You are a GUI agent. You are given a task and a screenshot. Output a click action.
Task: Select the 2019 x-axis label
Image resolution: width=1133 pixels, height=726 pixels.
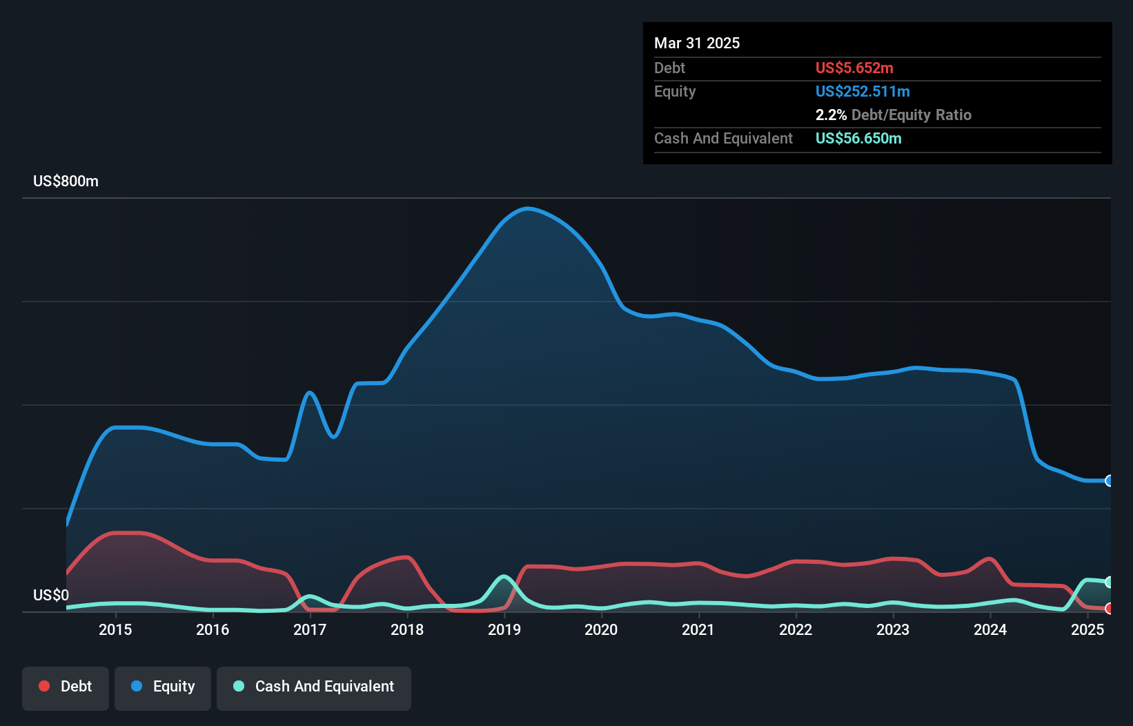504,629
